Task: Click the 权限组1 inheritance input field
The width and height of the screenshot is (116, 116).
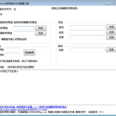Action: [13, 50]
